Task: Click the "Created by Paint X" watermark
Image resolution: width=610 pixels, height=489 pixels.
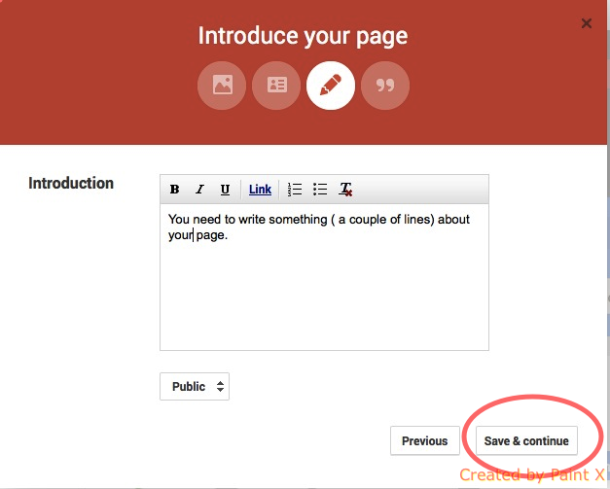Action: pyautogui.click(x=531, y=474)
